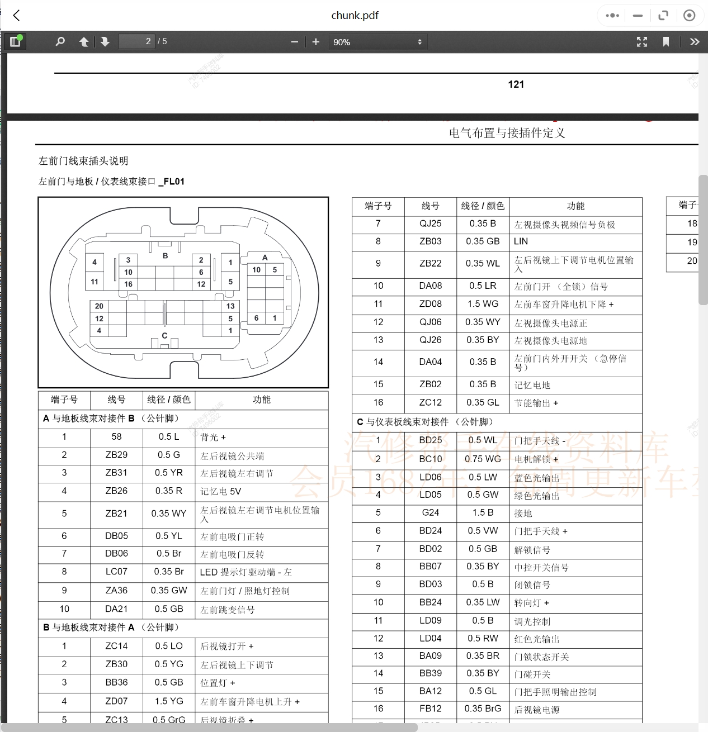708x732 pixels.
Task: Open the zoom percentage selector
Action: [x=378, y=41]
